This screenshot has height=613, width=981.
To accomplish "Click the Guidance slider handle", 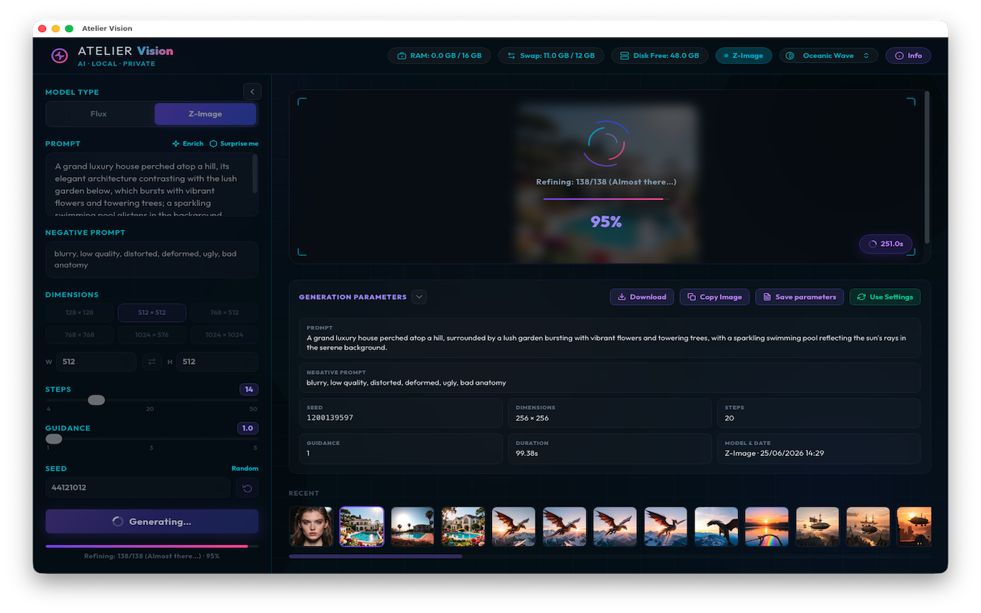I will pos(54,439).
